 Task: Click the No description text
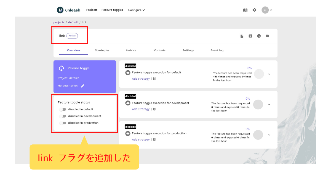(68, 86)
